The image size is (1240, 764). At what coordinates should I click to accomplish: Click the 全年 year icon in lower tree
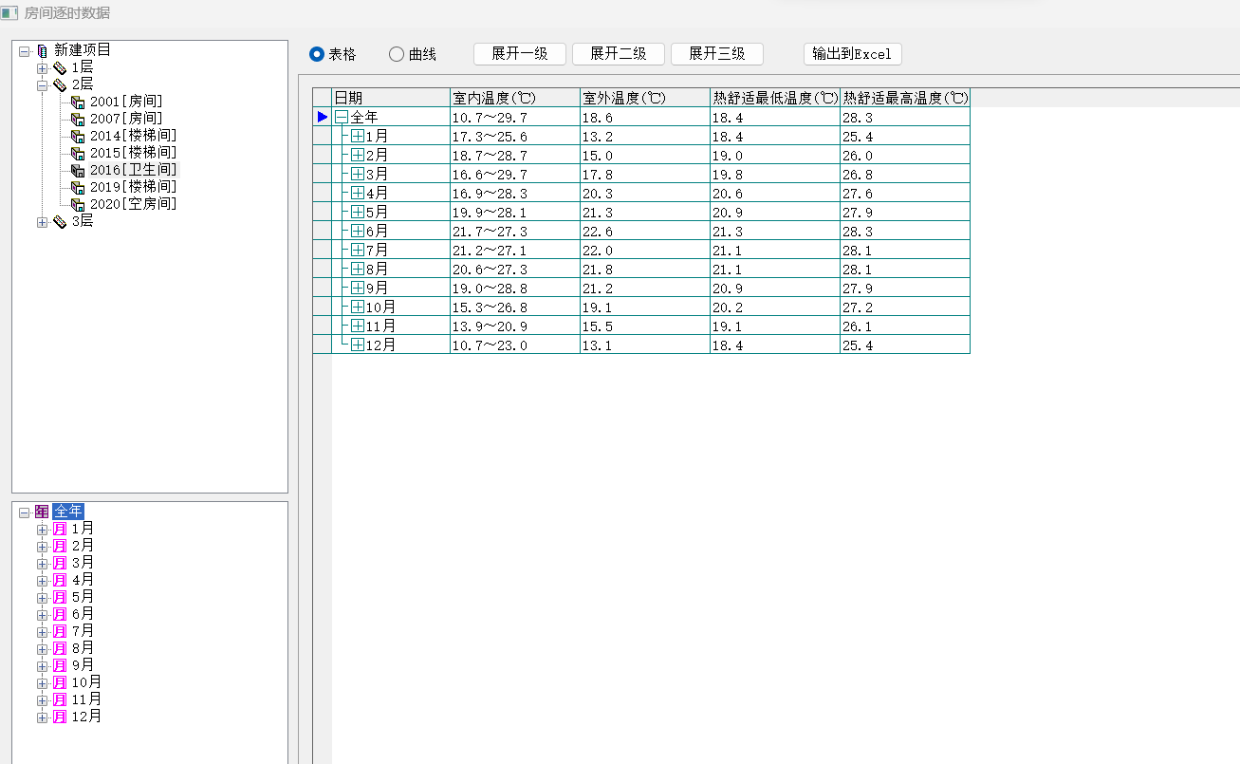coord(42,512)
